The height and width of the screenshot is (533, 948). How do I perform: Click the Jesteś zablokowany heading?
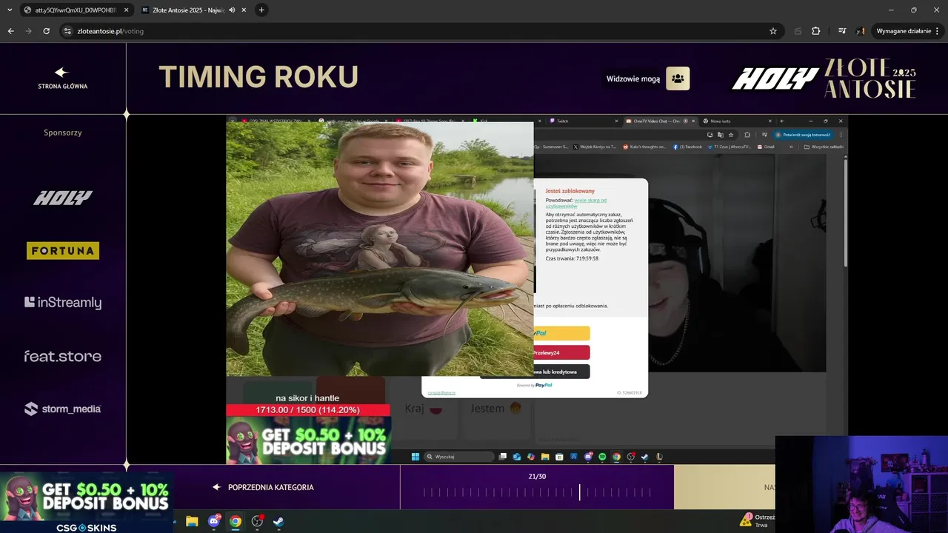[570, 191]
